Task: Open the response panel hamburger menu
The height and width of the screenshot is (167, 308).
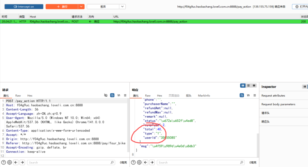Action: [x=255, y=95]
